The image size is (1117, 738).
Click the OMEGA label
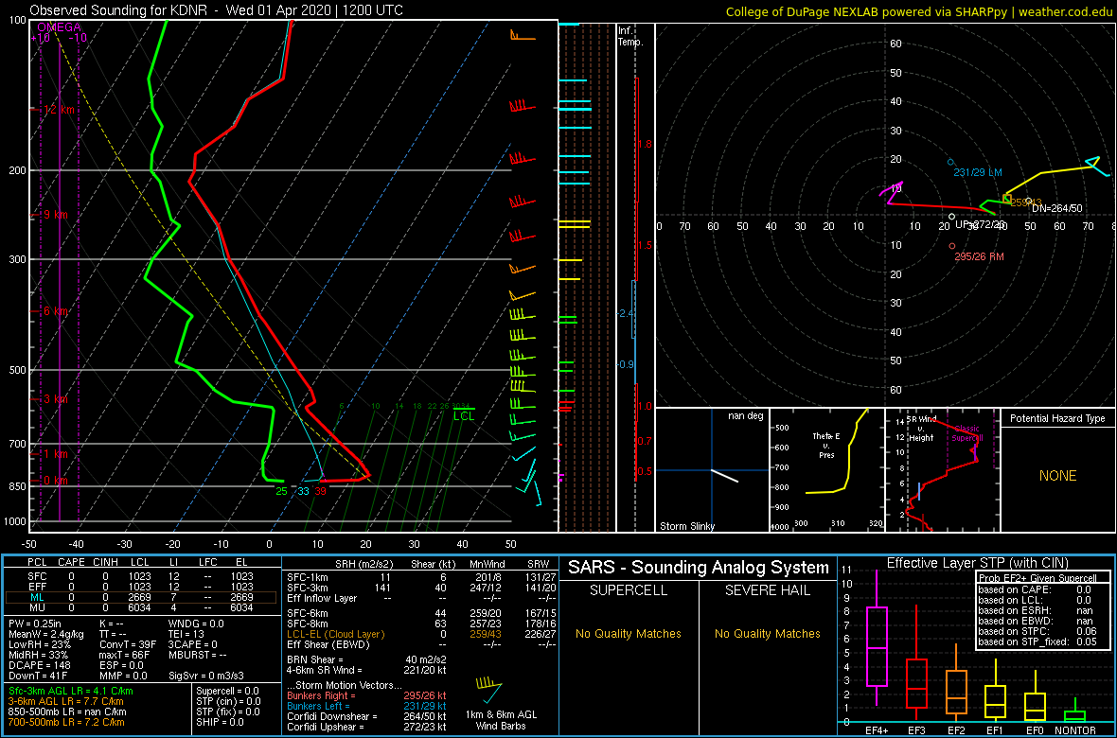(x=59, y=27)
